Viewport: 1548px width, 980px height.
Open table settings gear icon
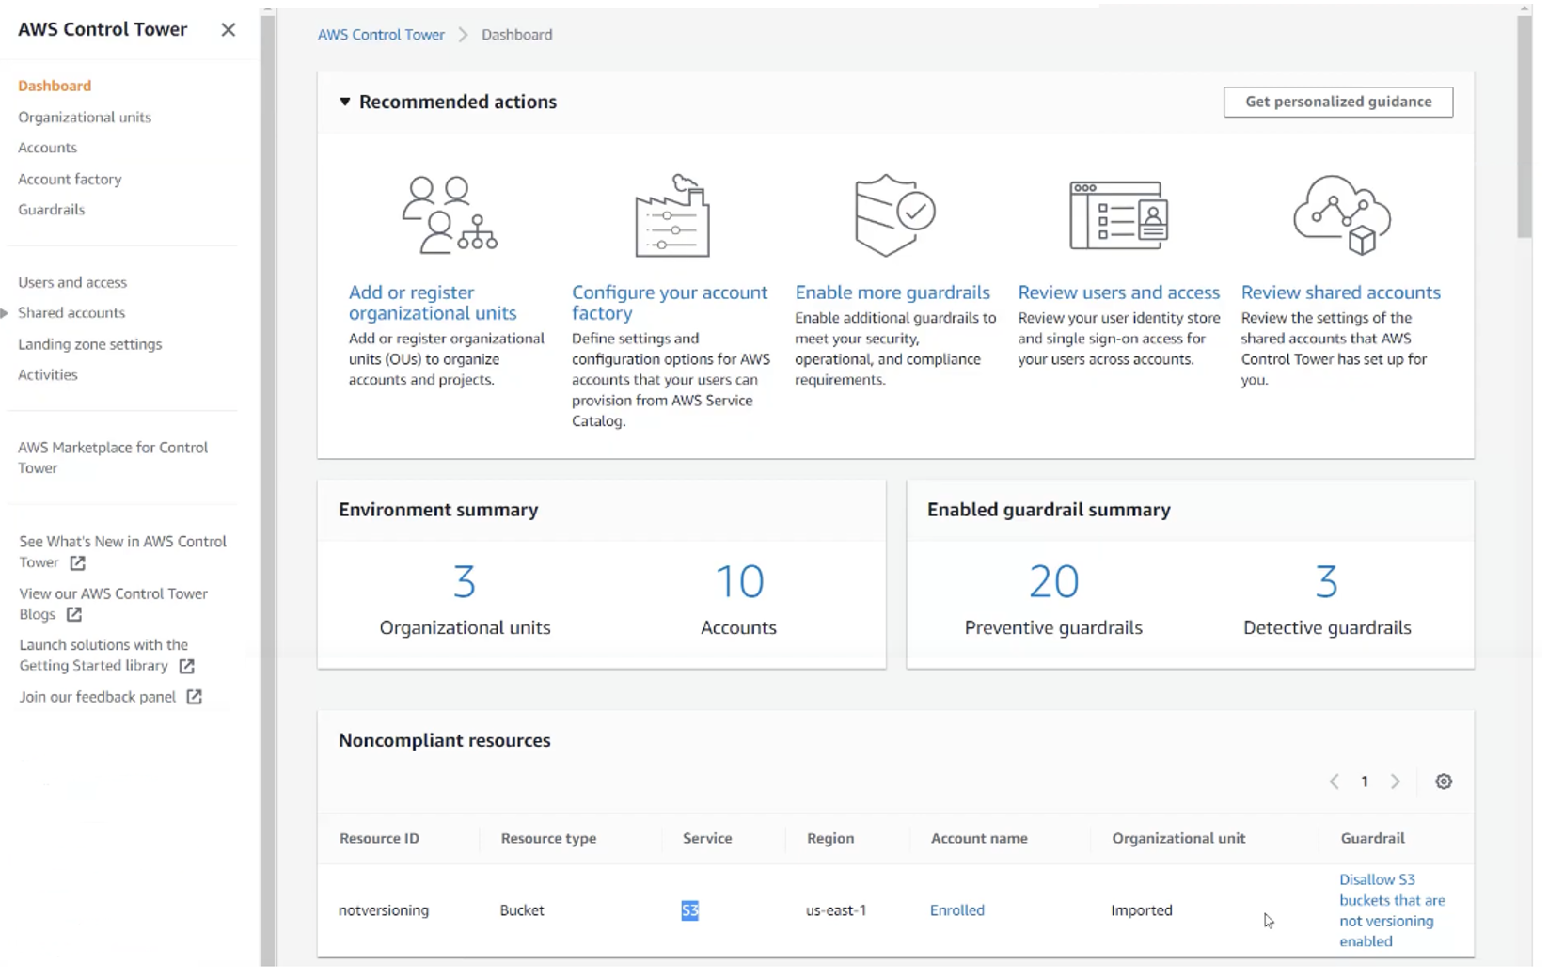point(1444,782)
